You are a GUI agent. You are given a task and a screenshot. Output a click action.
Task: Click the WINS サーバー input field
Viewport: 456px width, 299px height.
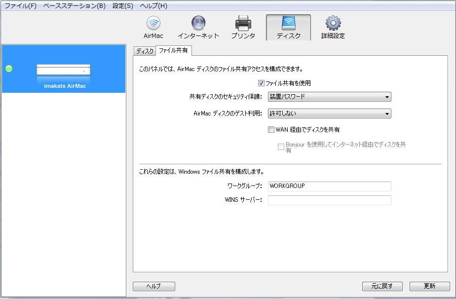pyautogui.click(x=329, y=200)
